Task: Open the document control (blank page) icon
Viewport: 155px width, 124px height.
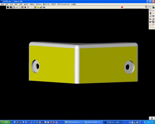Action: [x=150, y=7]
